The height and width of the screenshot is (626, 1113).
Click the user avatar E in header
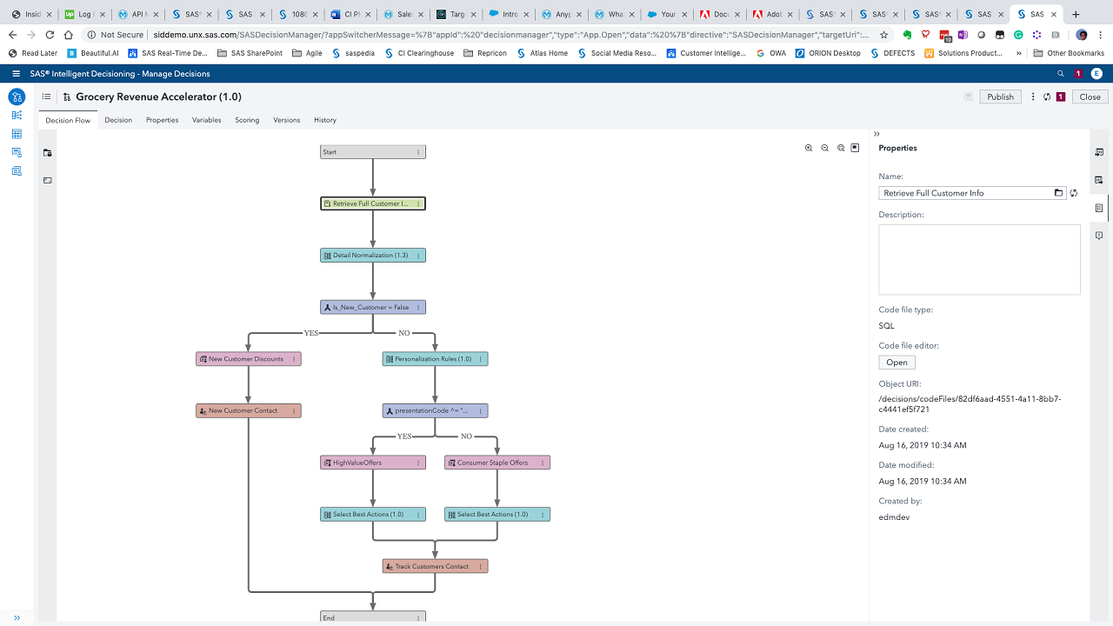1096,74
